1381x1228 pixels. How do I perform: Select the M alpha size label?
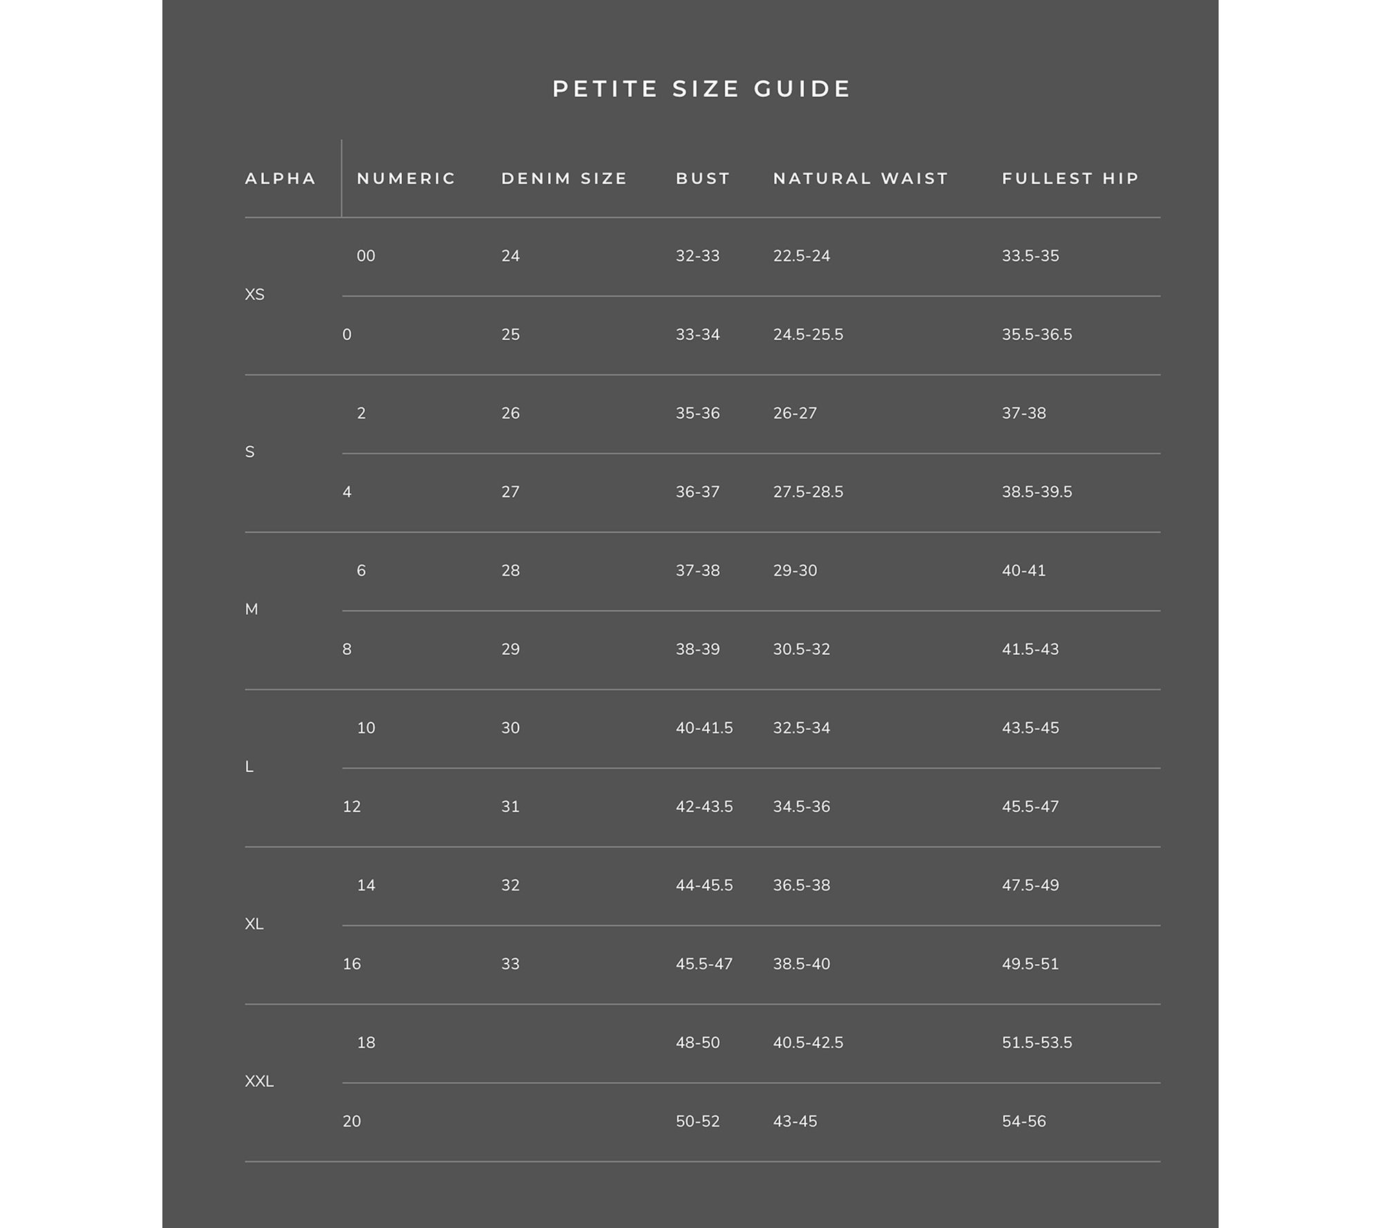click(x=251, y=610)
